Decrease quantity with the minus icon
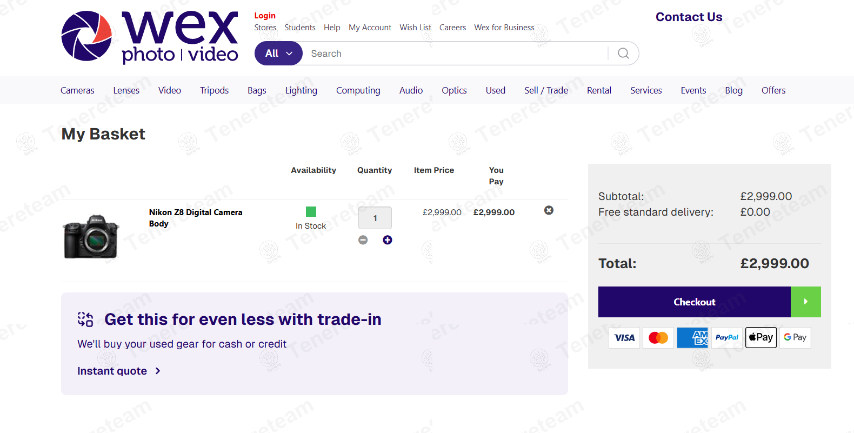This screenshot has width=854, height=433. tap(363, 240)
